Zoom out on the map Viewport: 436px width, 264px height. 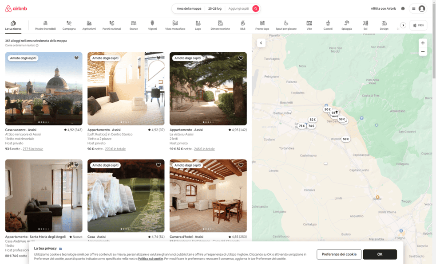(x=423, y=52)
